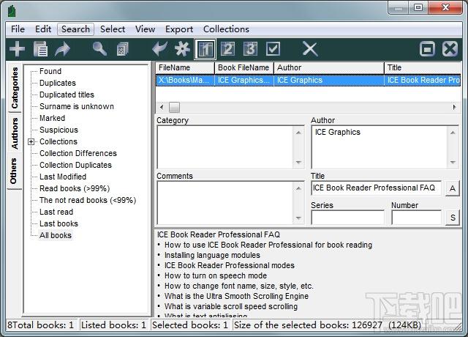
Task: Click the book list horizontal scroll thumb
Action: [174, 107]
